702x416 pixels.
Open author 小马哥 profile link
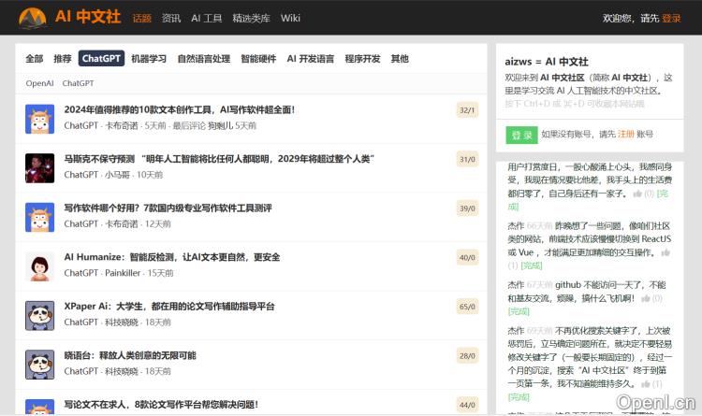(117, 175)
